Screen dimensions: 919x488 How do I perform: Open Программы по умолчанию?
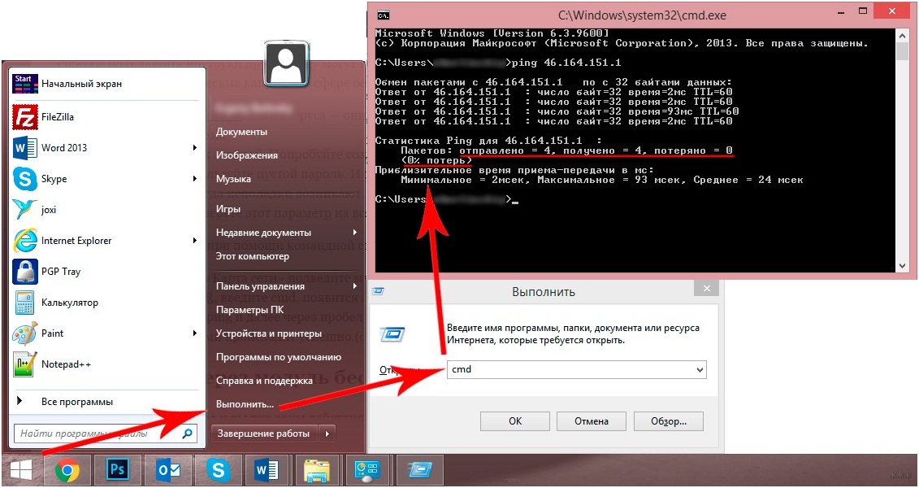[x=279, y=357]
